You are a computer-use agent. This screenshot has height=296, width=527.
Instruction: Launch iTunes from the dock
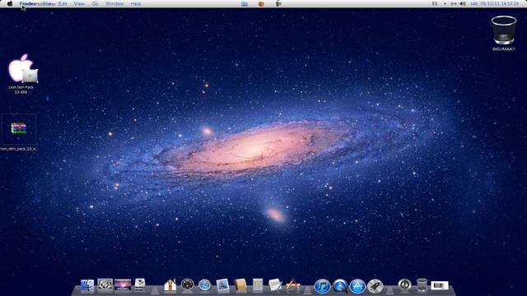click(x=322, y=286)
